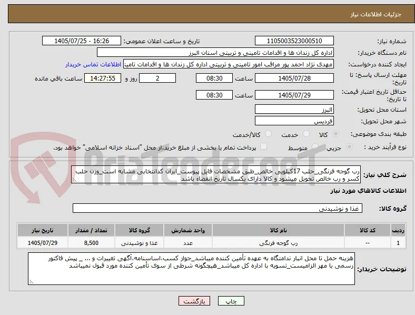Click the need number field 1105003523000510
The image size is (415, 315).
coord(294,41)
